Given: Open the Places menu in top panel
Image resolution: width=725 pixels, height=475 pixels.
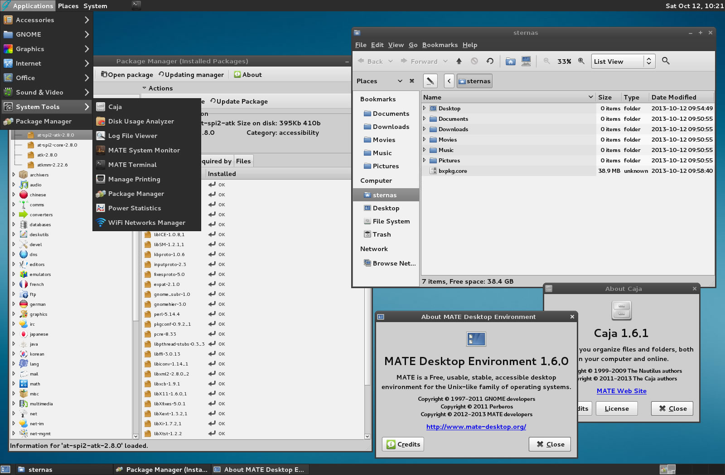Looking at the screenshot, I should tap(68, 6).
